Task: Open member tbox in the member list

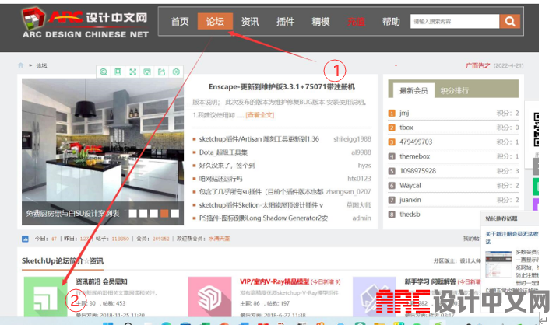Action: [x=406, y=128]
